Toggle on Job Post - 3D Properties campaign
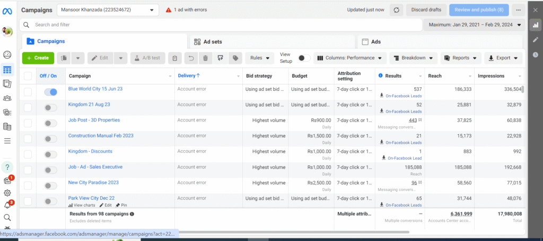This screenshot has width=543, height=241. (x=50, y=124)
